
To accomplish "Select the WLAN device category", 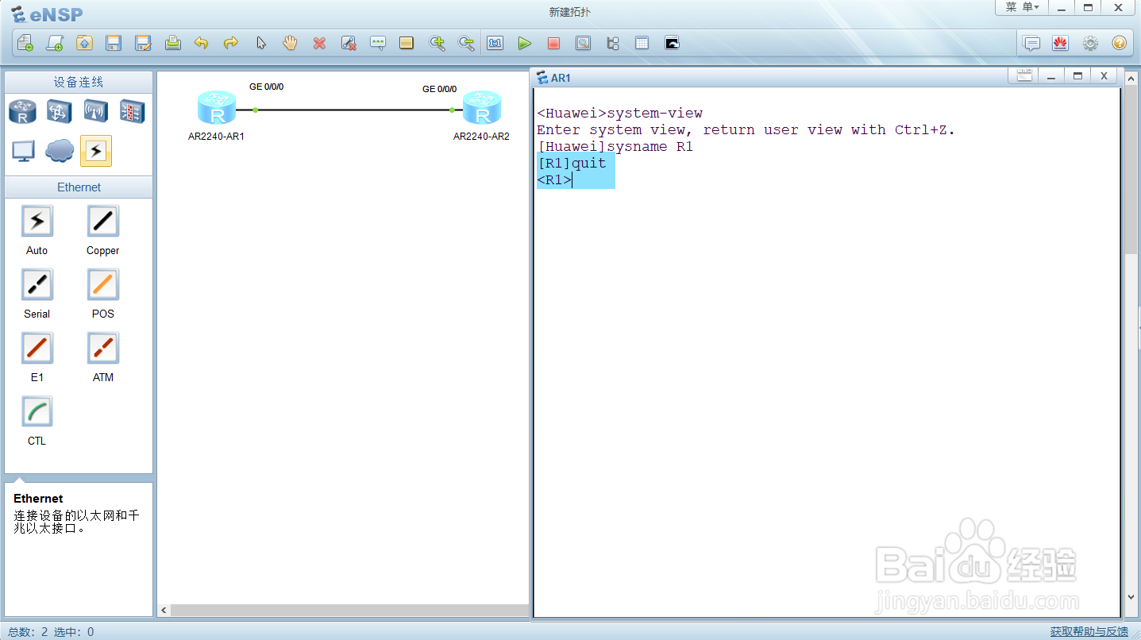I will click(x=96, y=111).
